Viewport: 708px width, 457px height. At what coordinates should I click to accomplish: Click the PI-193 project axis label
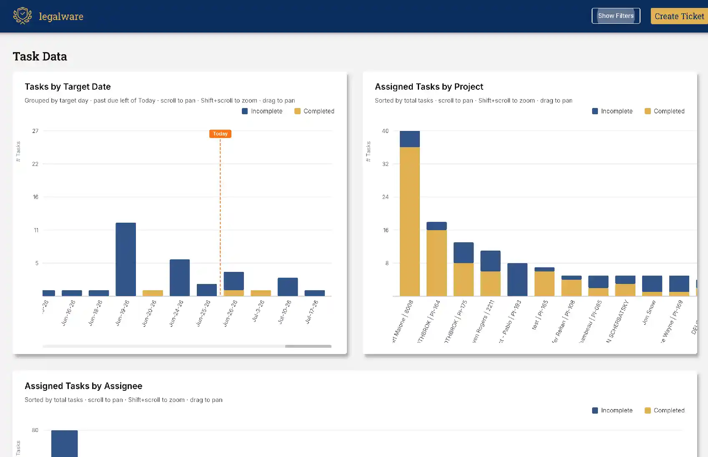point(510,321)
